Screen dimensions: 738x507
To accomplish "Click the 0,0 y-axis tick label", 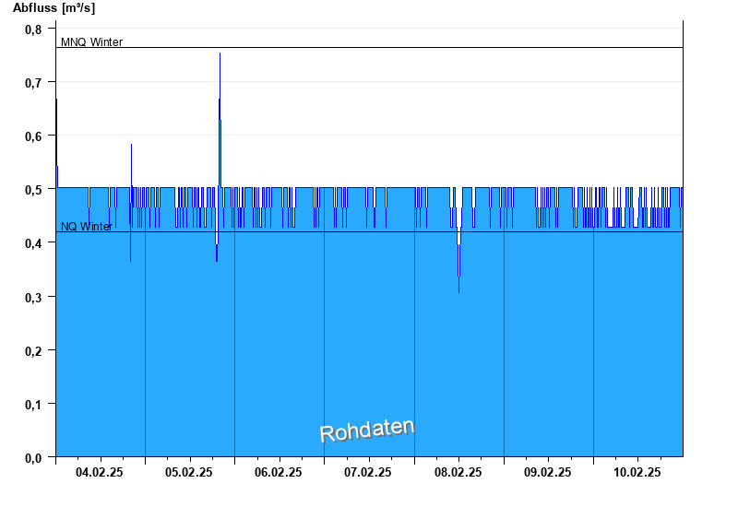I will click(x=33, y=457).
